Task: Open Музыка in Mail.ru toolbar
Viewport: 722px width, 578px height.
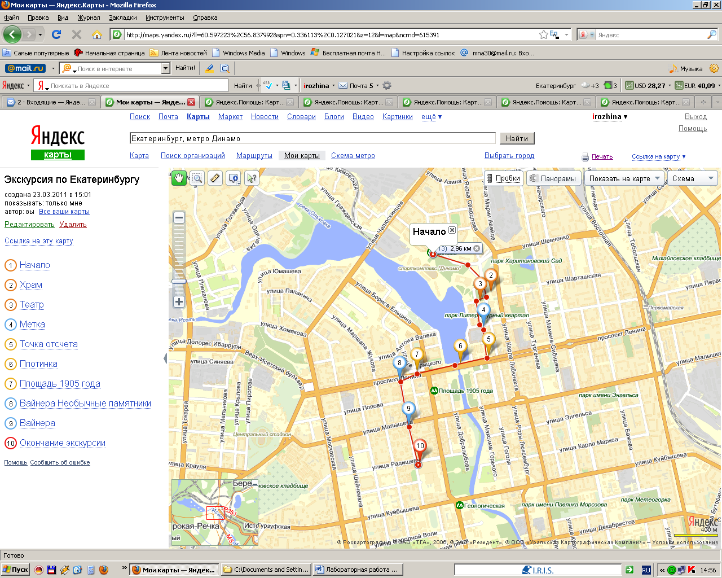Action: click(x=686, y=68)
